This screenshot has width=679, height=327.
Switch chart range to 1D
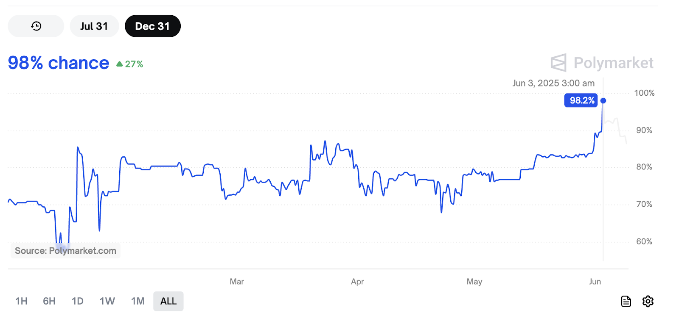[77, 301]
